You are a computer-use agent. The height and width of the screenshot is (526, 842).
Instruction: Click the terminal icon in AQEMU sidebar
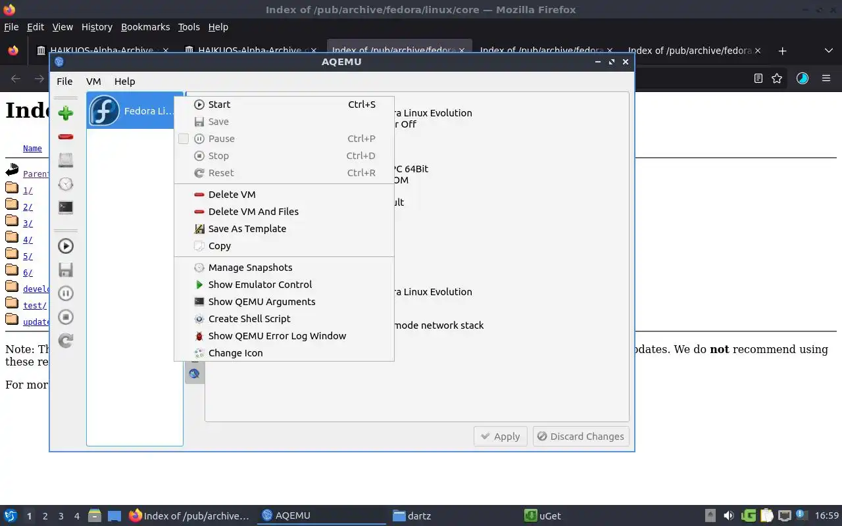click(x=66, y=207)
